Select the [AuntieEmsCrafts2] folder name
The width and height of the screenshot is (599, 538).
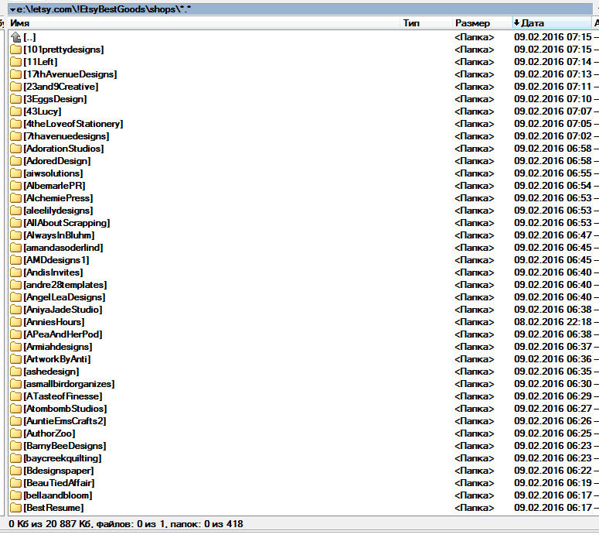(x=65, y=421)
